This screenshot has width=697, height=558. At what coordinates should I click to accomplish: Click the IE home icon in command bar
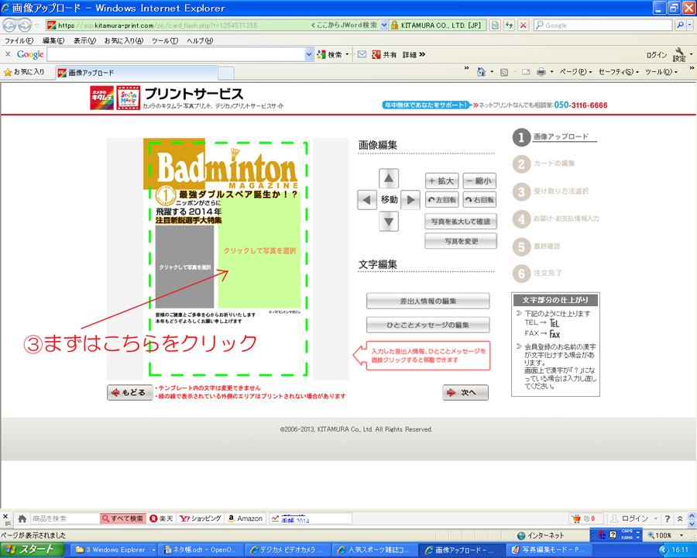point(481,72)
